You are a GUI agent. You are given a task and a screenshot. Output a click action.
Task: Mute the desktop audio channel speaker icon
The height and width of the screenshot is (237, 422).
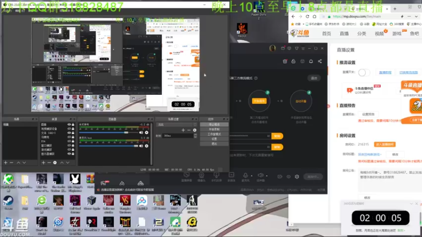point(141,133)
